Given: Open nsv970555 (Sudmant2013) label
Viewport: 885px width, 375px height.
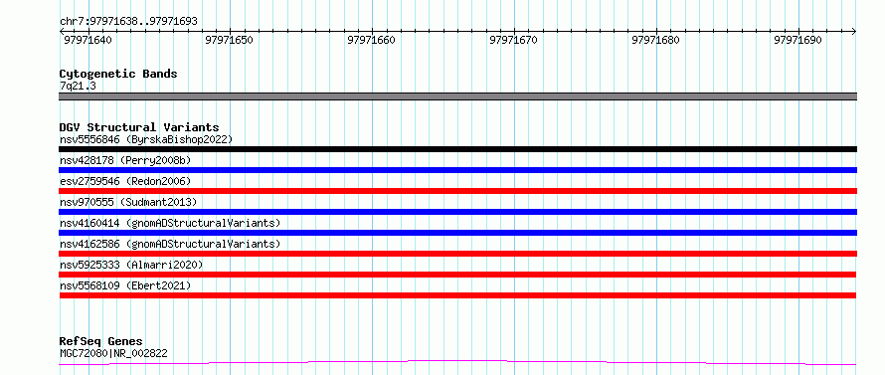Looking at the screenshot, I should click(128, 202).
